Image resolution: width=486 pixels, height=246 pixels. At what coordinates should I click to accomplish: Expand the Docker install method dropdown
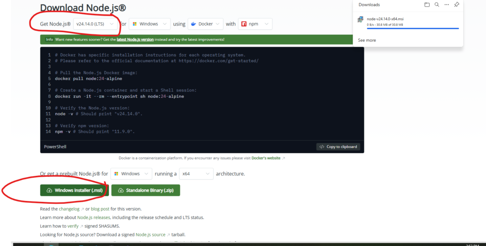[206, 24]
